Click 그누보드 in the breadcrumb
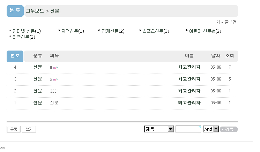This screenshot has height=152, width=260. coord(35,11)
